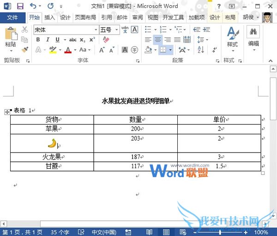The image size is (277, 236).
Task: Align text left
Action: [148, 40]
